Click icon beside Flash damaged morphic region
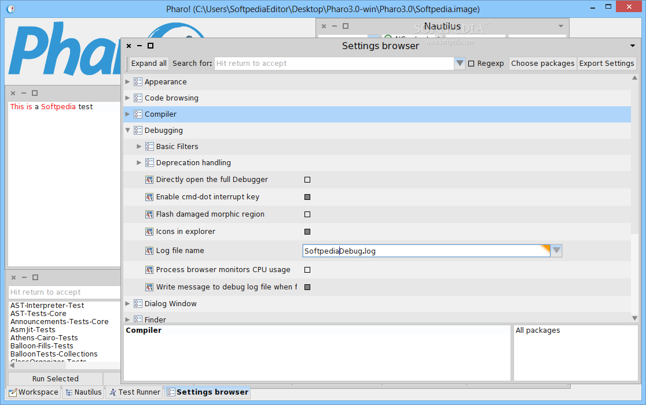646x405 pixels. click(x=149, y=214)
